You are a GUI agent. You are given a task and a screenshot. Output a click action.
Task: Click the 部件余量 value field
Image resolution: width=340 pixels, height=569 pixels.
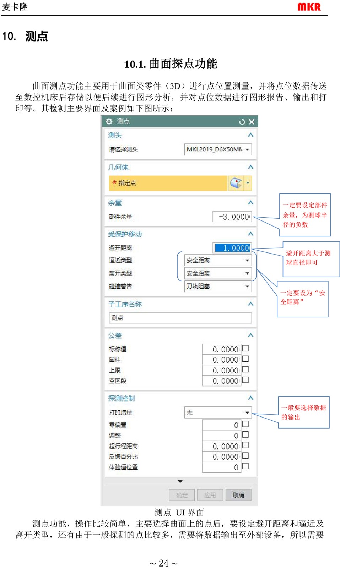point(232,217)
